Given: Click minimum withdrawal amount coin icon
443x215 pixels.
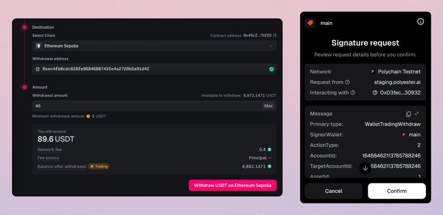Looking at the screenshot, I should pyautogui.click(x=88, y=116).
